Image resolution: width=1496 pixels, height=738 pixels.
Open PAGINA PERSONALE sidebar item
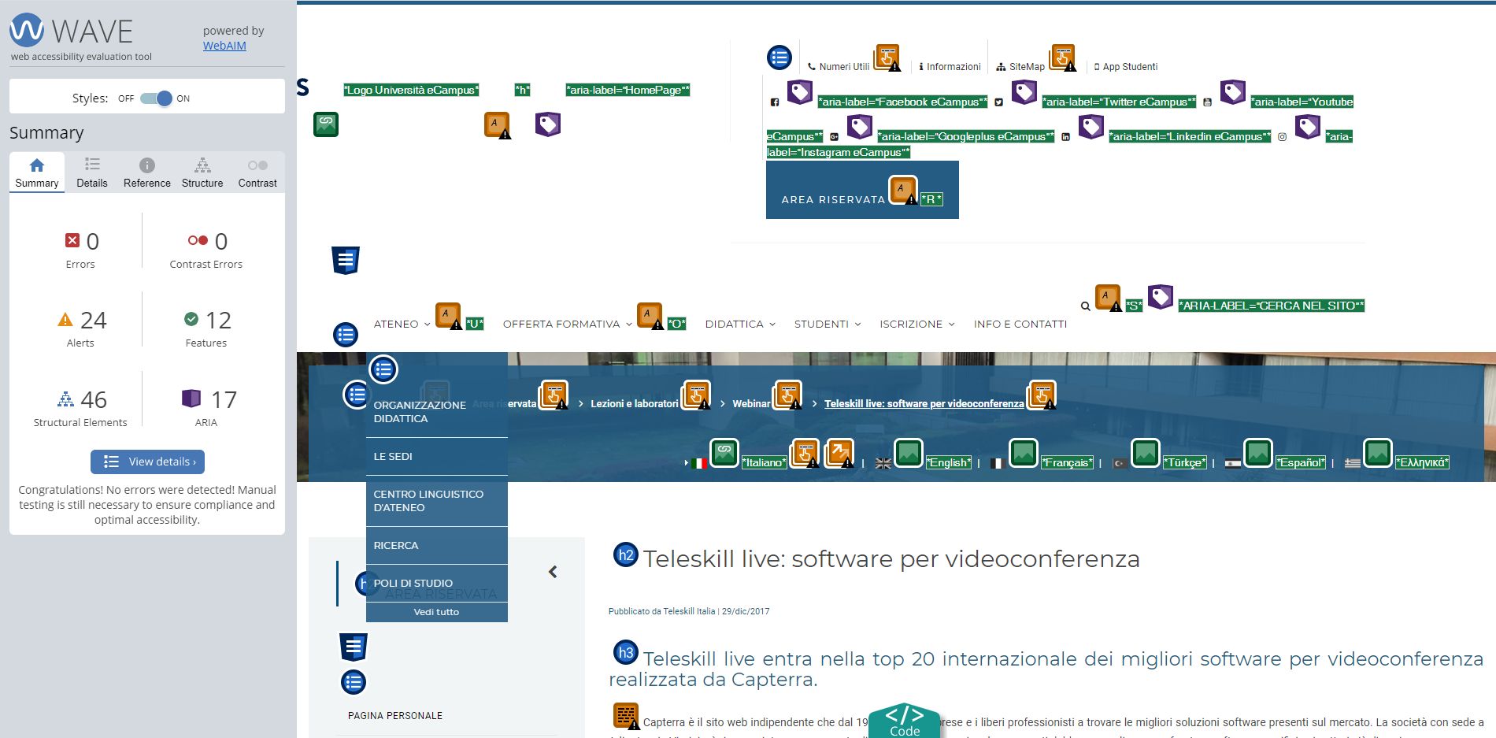[x=395, y=716]
